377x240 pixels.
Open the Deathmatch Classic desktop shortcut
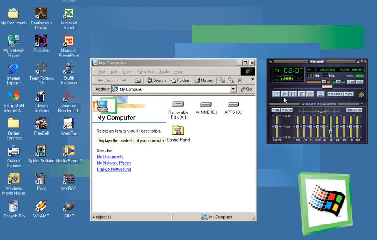coord(41,18)
